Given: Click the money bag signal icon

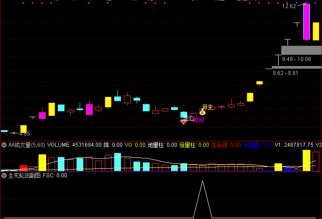Looking at the screenshot, I should click(x=202, y=112).
